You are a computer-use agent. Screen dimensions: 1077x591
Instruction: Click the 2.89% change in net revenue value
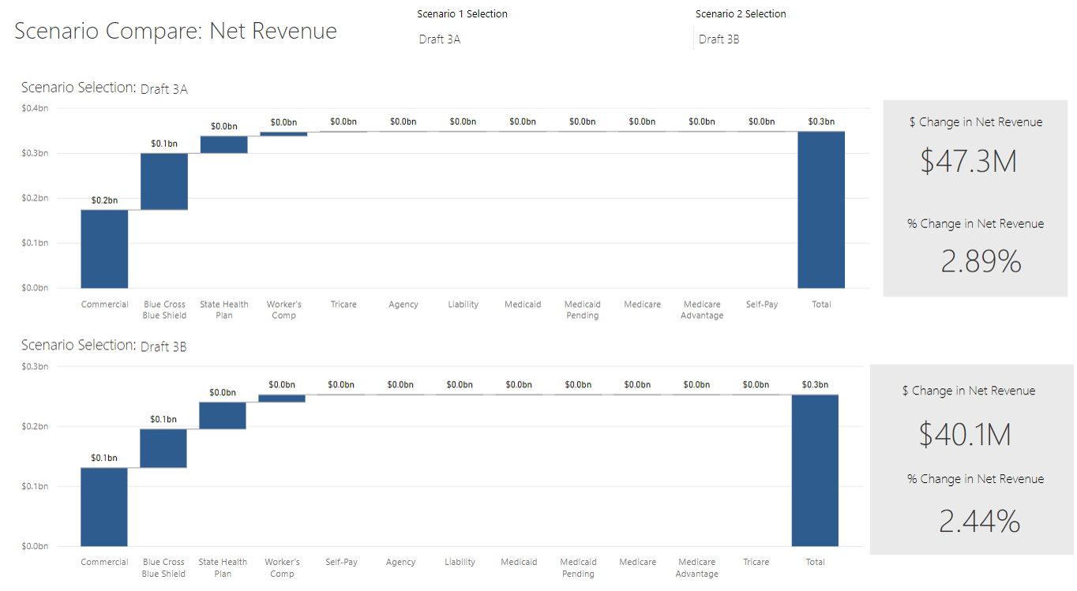(981, 261)
